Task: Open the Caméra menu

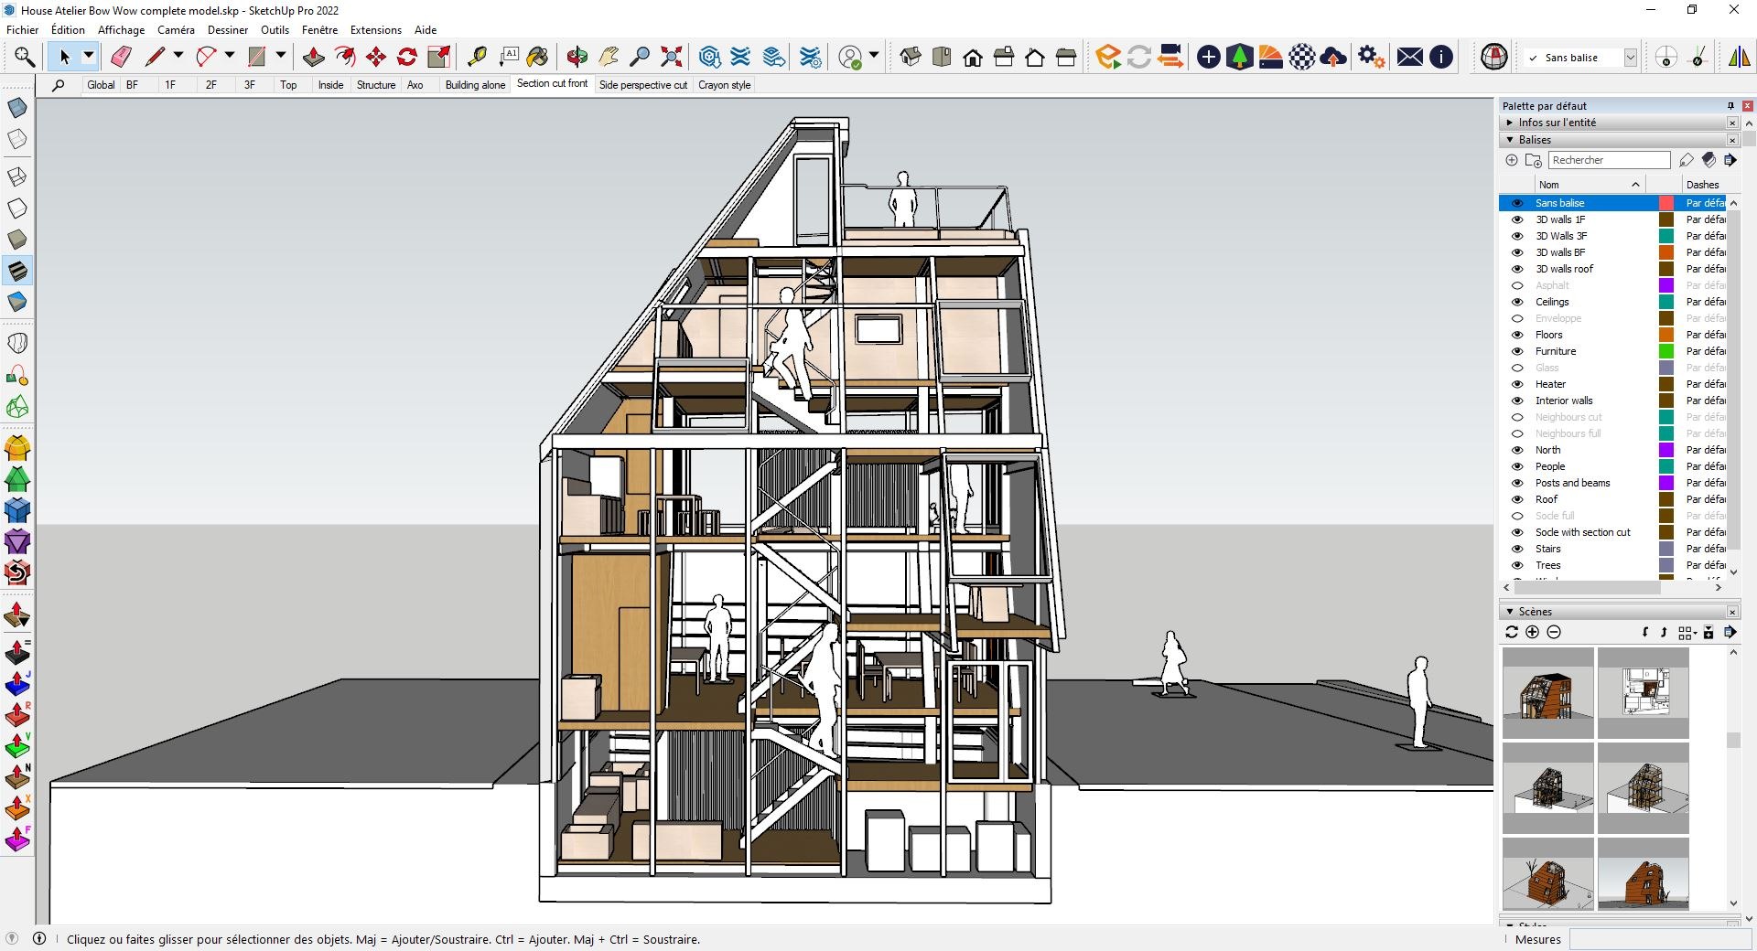Action: click(176, 30)
